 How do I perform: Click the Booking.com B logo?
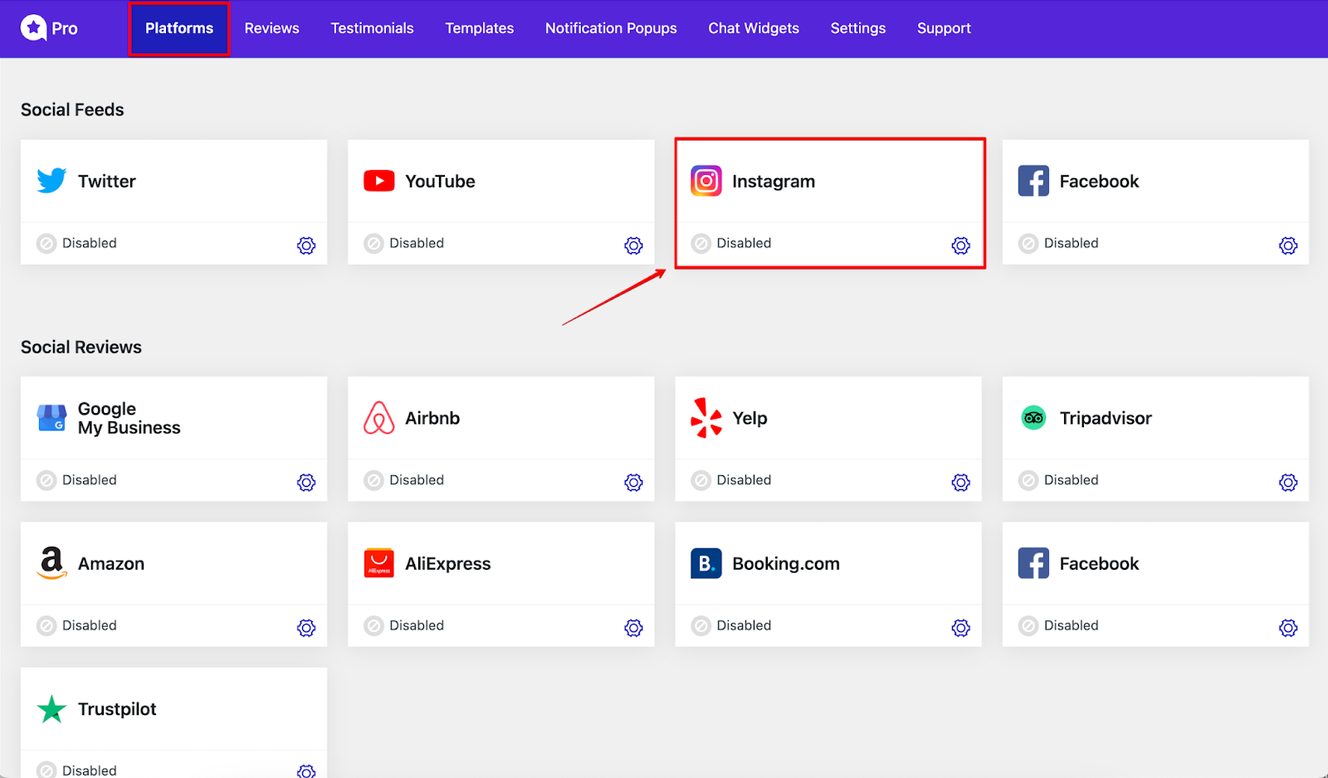tap(706, 563)
